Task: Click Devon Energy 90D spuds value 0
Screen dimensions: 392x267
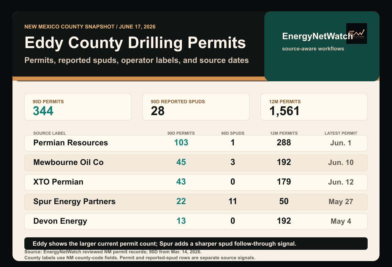Action: click(233, 221)
